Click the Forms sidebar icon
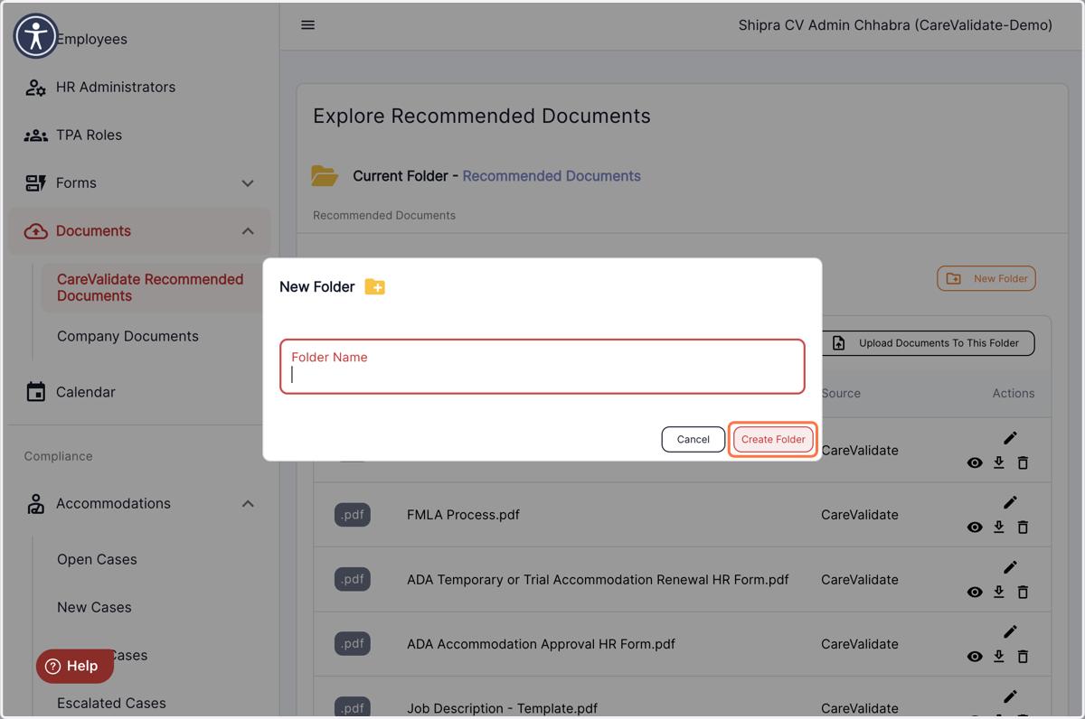 35,183
